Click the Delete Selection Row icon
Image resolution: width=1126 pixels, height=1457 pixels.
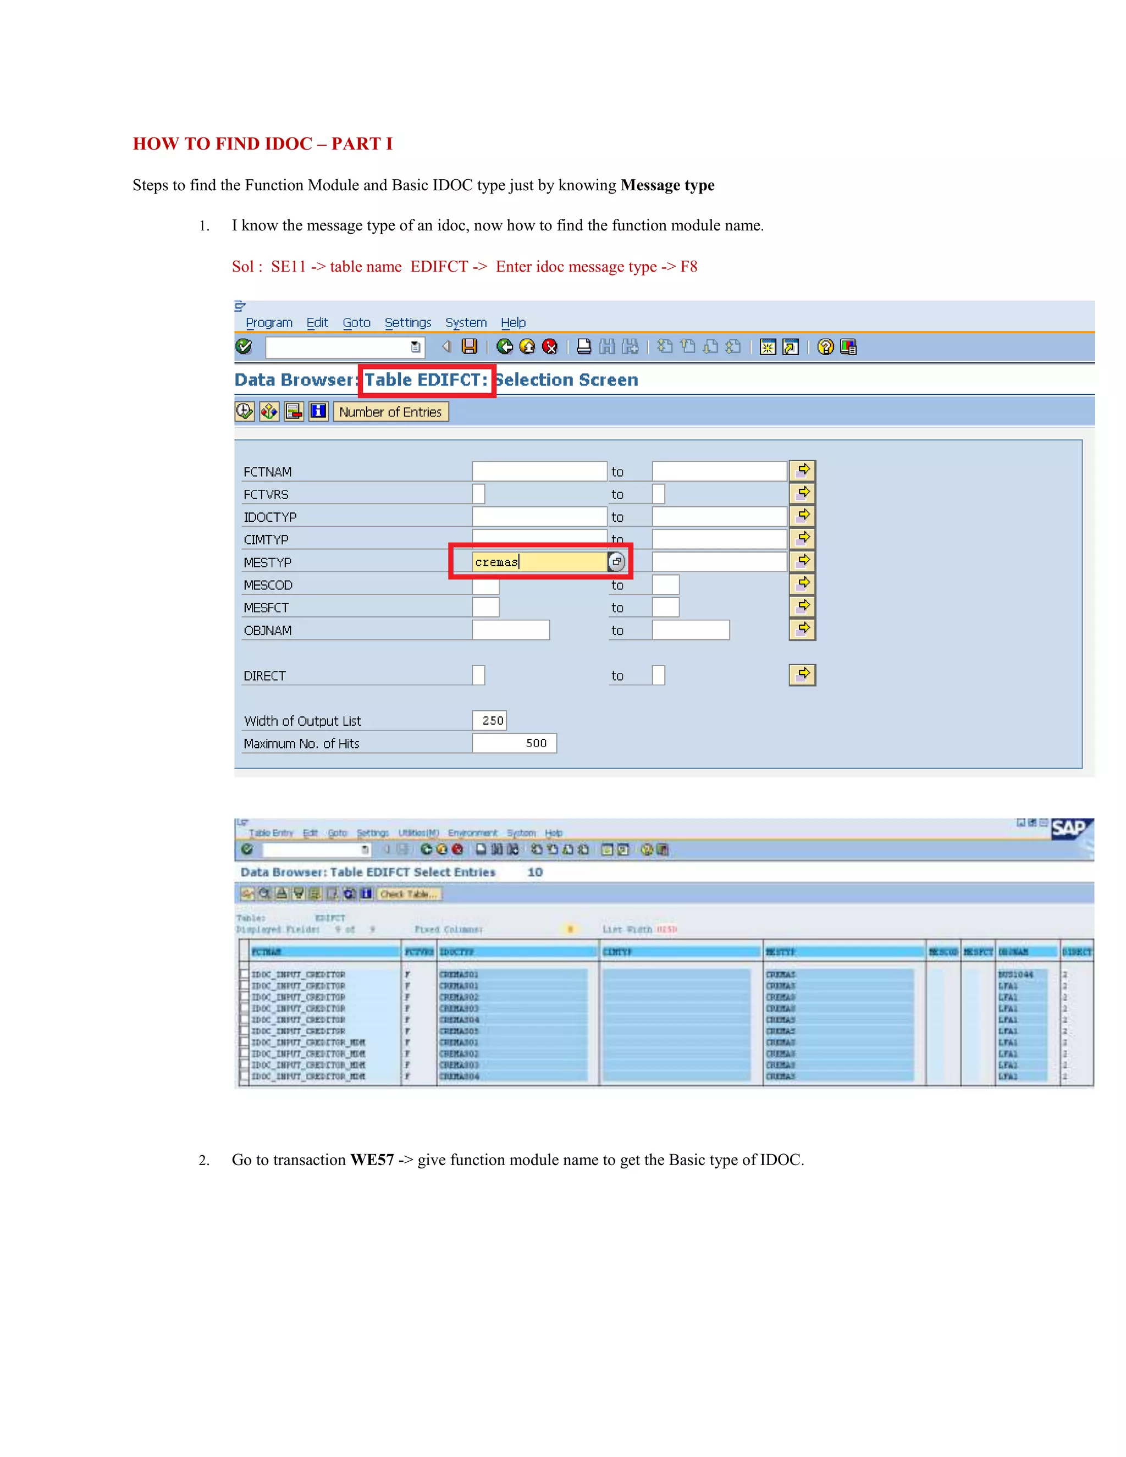(294, 411)
